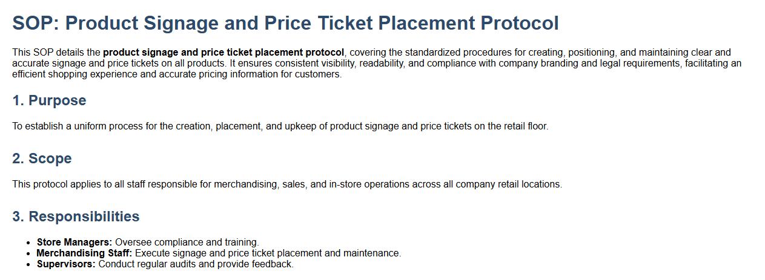The image size is (765, 280).
Task: Click the bold "Supervisors:" label
Action: click(66, 264)
